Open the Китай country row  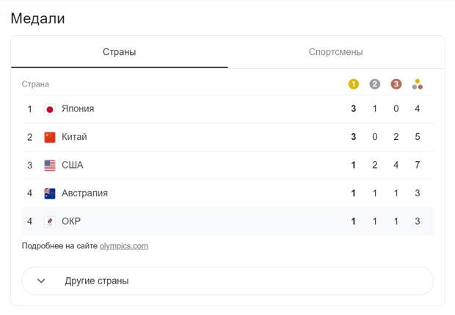[227, 137]
